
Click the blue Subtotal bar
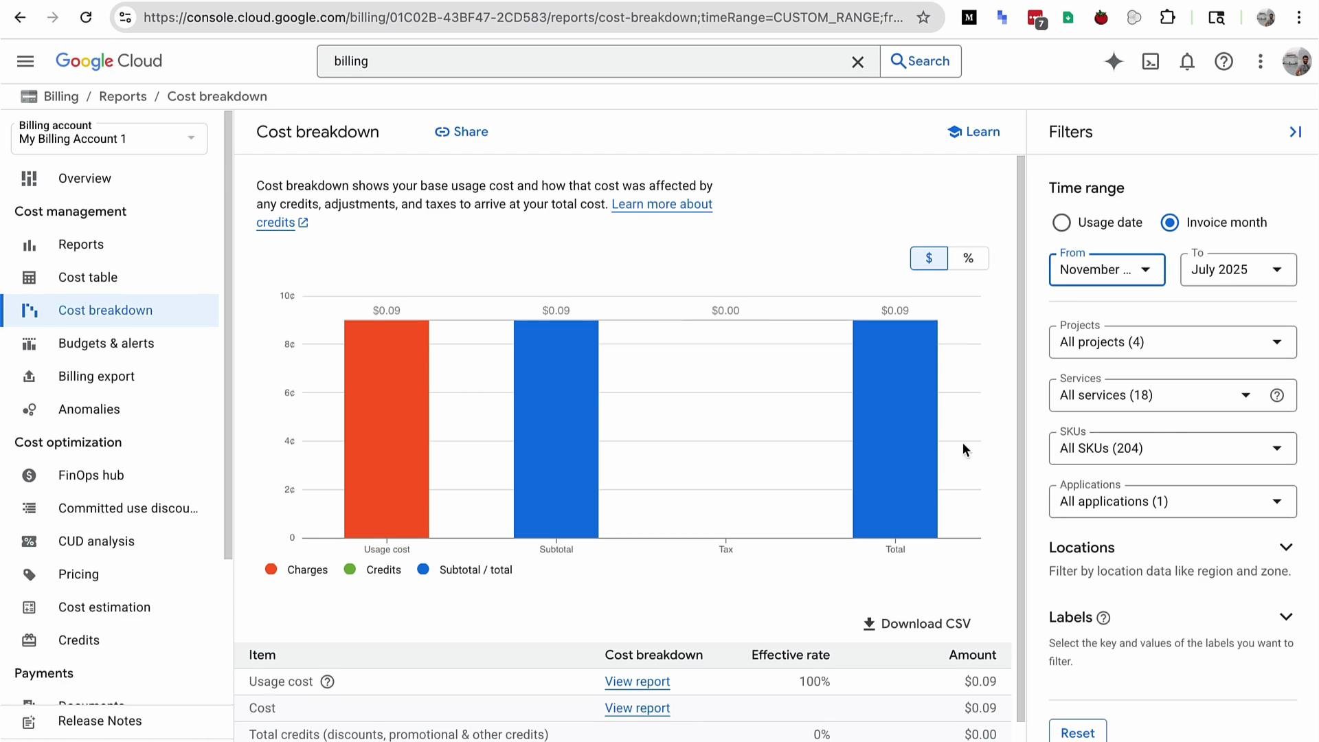[556, 429]
